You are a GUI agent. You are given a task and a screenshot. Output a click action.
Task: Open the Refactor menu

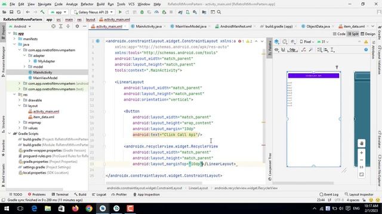[x=87, y=4]
